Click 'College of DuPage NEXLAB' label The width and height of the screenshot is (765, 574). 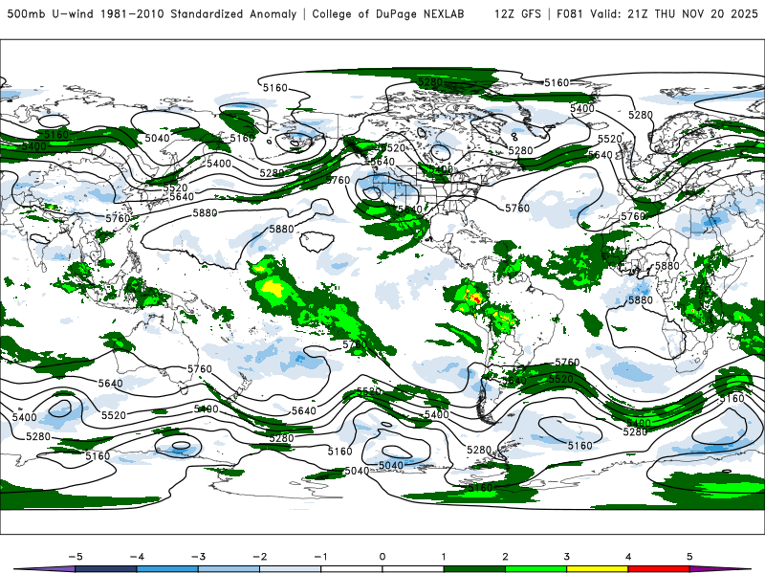[388, 13]
